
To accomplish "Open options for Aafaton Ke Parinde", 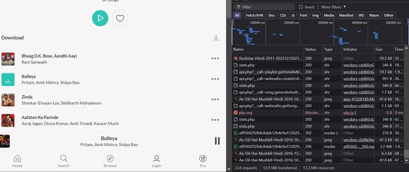I will click(215, 120).
